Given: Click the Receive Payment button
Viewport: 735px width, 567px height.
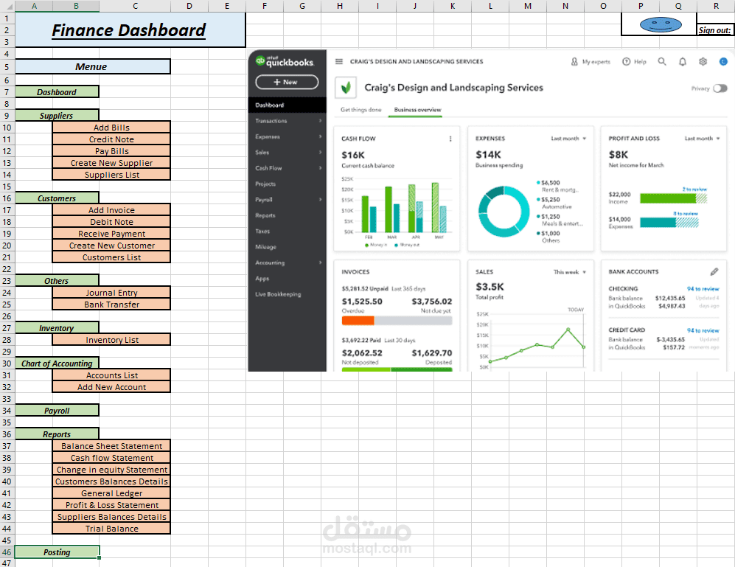Looking at the screenshot, I should (x=111, y=234).
